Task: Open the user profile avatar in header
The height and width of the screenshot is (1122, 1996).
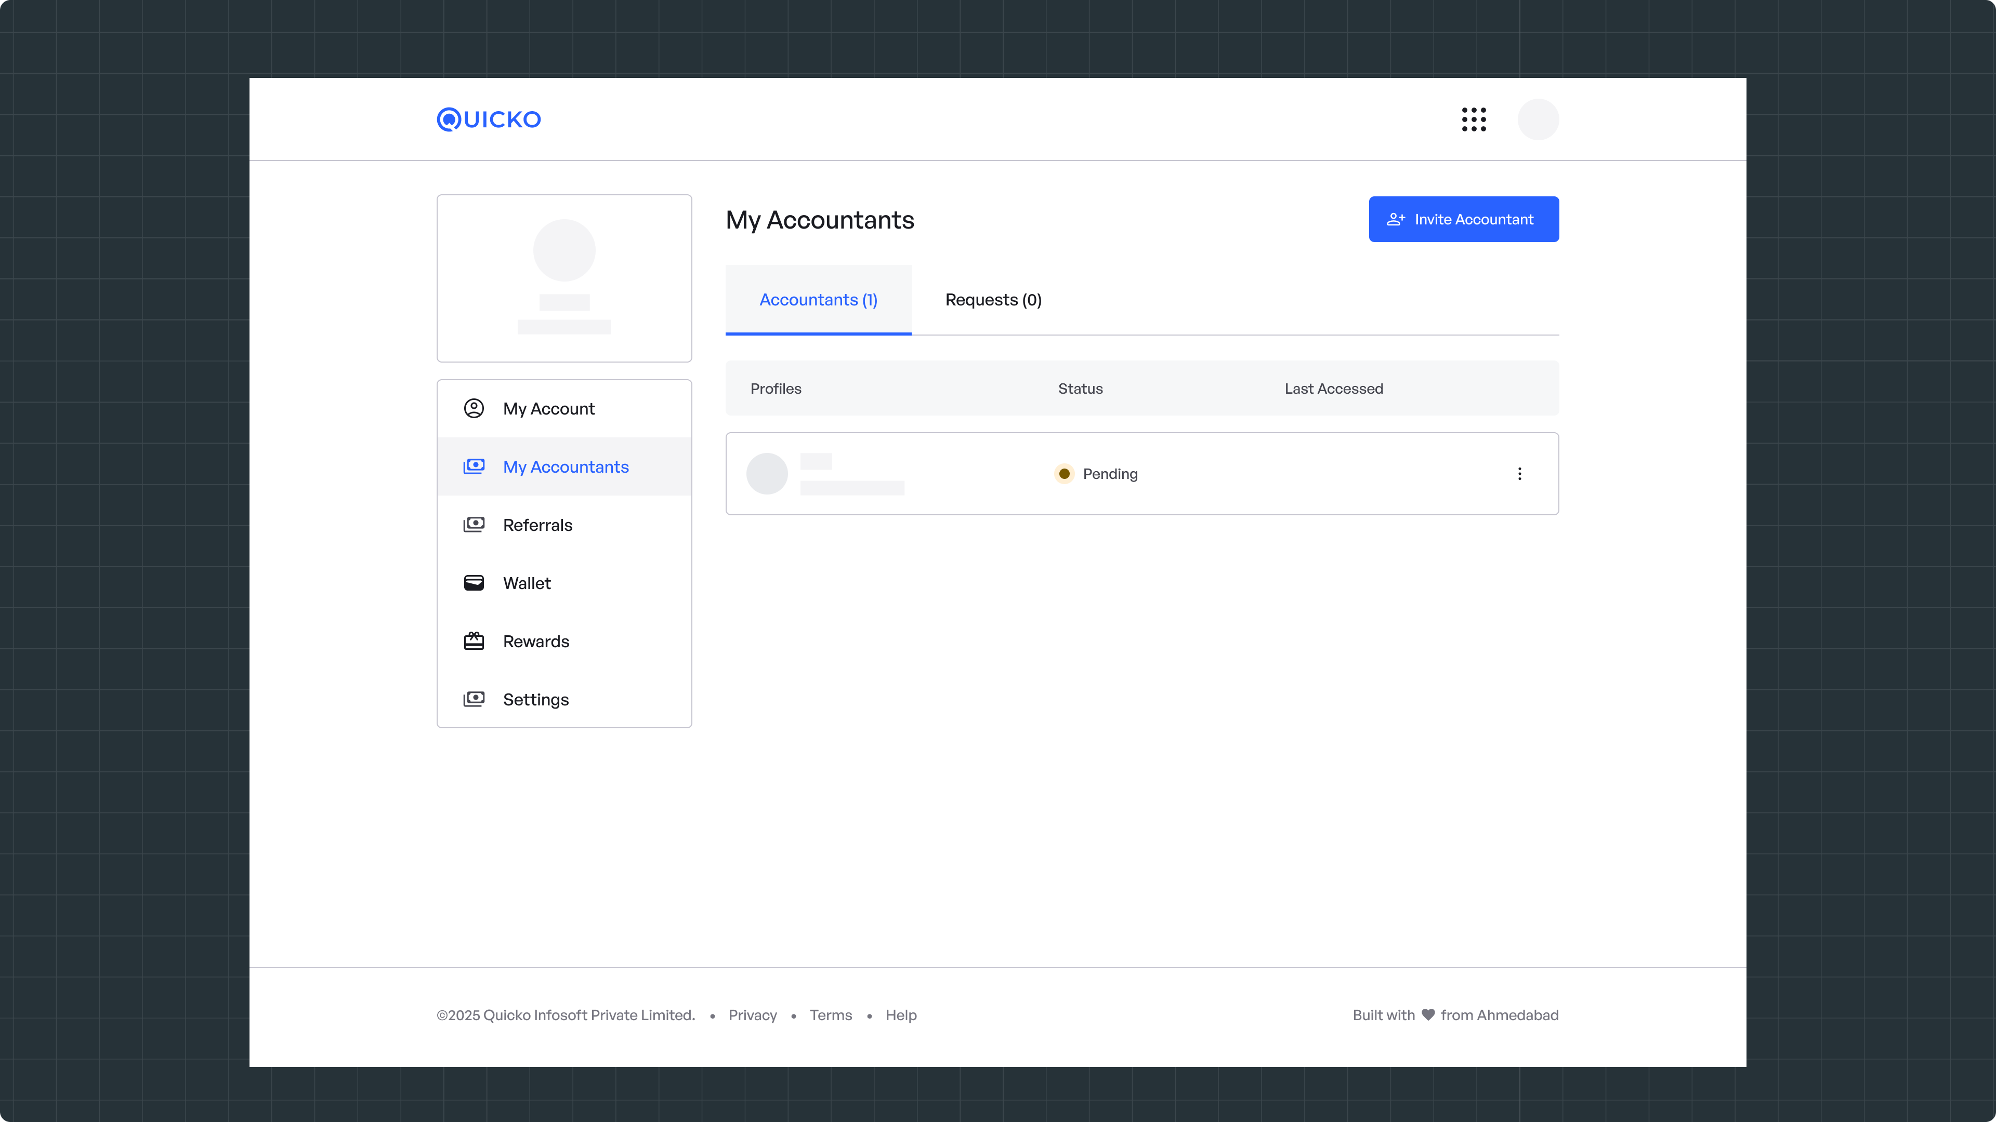Action: pos(1538,119)
